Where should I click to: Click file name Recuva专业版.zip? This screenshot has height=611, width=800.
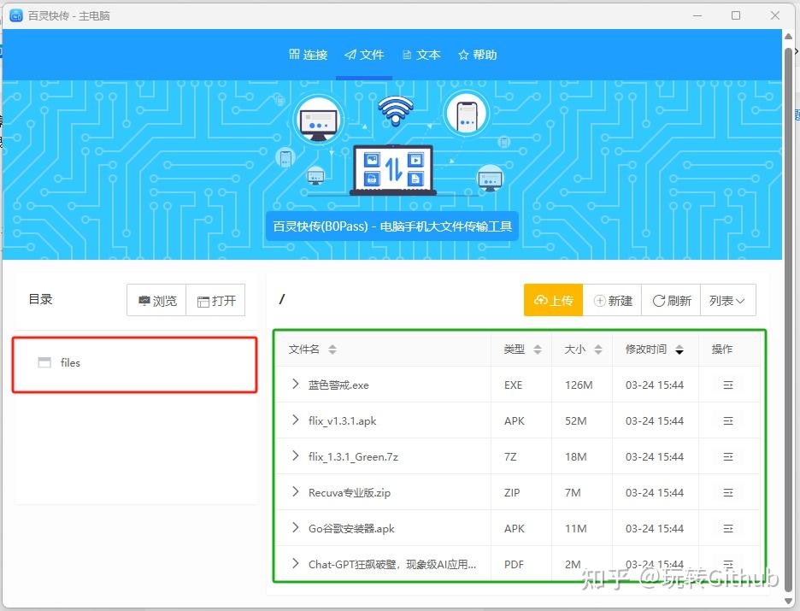click(x=350, y=493)
